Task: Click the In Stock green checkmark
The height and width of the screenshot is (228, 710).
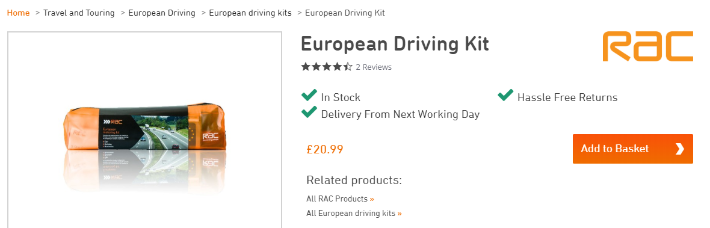Action: 309,96
